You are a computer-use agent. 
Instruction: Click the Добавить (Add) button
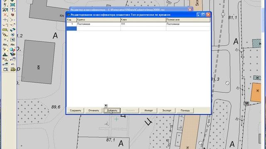(x=112, y=111)
